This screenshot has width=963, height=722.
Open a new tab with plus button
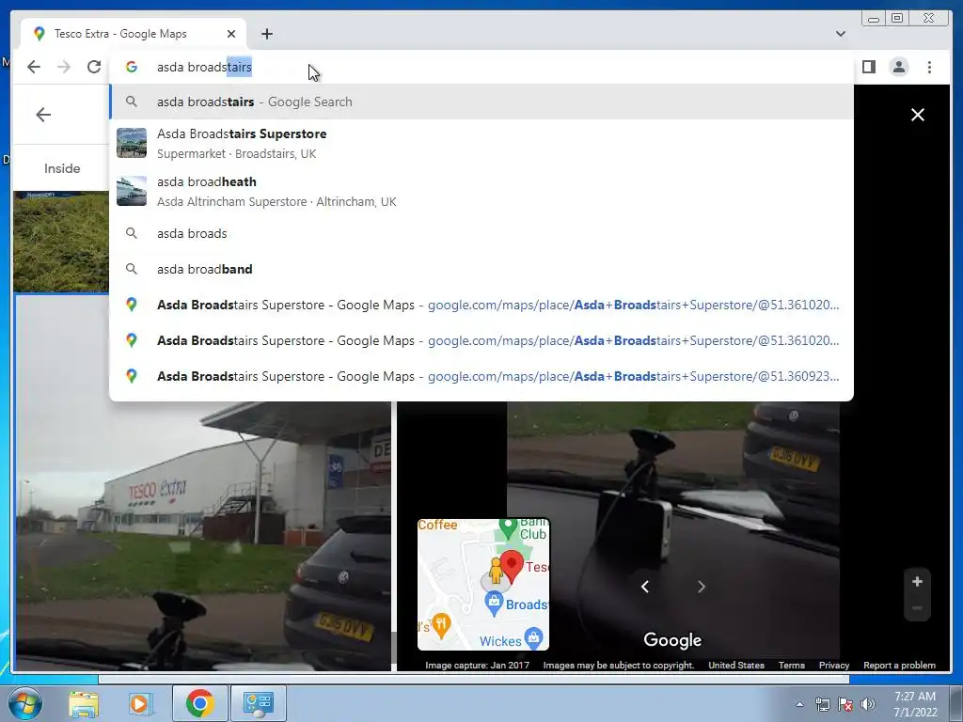(266, 34)
